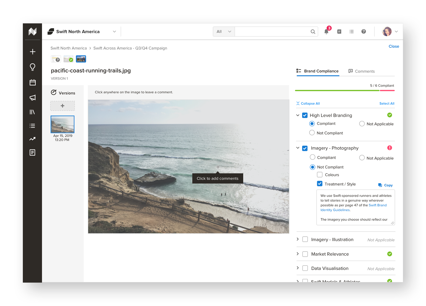Screen dimensions: 426x306
Task: Toggle the Imagery - Photography checkbox
Action: 305,148
